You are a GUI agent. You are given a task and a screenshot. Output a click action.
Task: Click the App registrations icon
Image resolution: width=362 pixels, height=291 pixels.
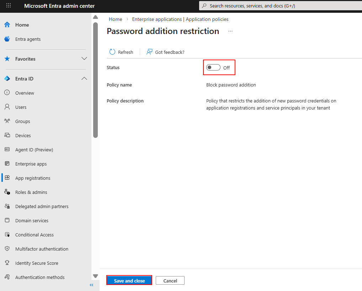[7, 178]
